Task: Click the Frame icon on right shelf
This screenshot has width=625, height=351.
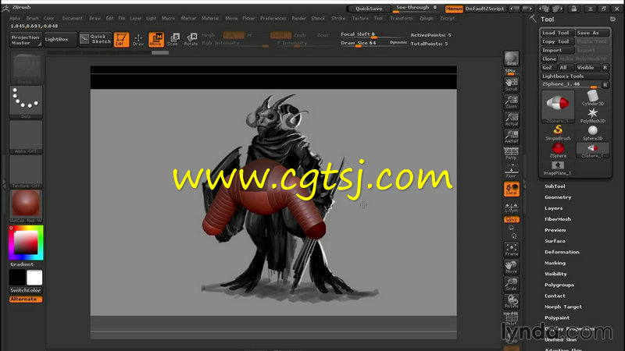Action: (512, 250)
